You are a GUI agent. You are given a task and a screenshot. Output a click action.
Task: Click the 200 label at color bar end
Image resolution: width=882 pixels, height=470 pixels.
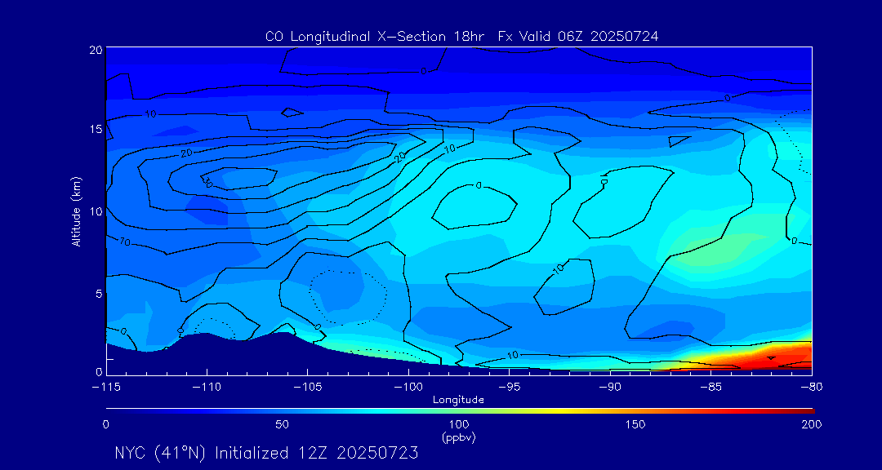pyautogui.click(x=811, y=424)
